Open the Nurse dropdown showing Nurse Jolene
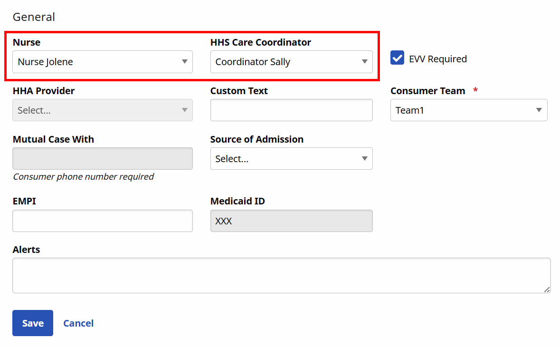The image size is (559, 348). (x=102, y=62)
